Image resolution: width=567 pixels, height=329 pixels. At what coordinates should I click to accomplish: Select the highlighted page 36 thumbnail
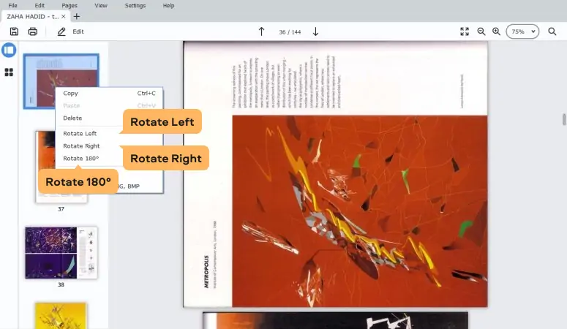(61, 81)
